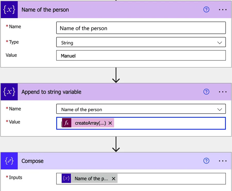
Task: Remove the createArray expression token
Action: click(x=110, y=123)
